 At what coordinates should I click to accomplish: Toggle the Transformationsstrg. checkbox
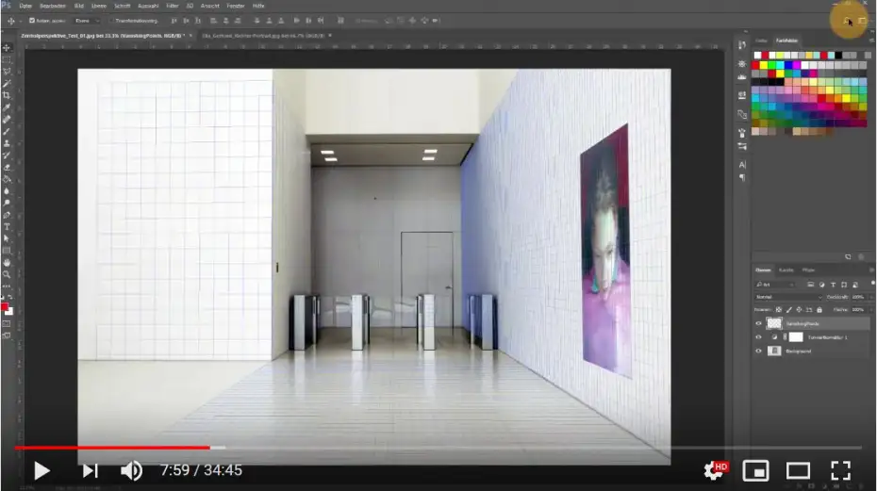[111, 21]
